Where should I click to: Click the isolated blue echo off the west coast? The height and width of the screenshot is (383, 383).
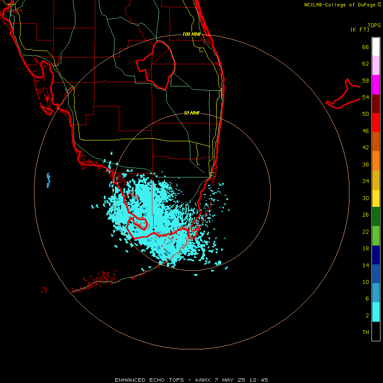pyautogui.click(x=49, y=180)
